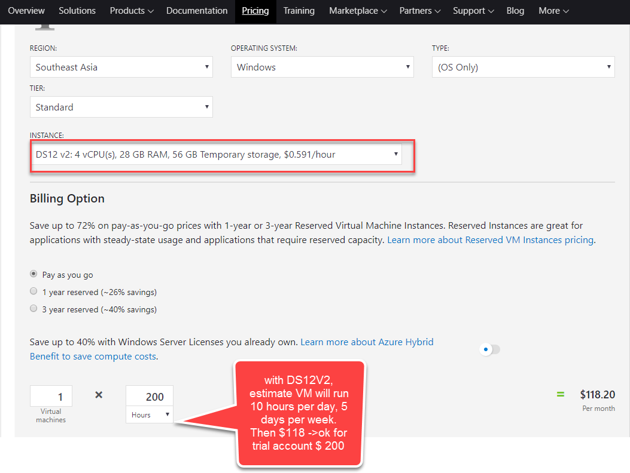
Task: Toggle the Azure Hybrid Benefit switch
Action: click(490, 349)
